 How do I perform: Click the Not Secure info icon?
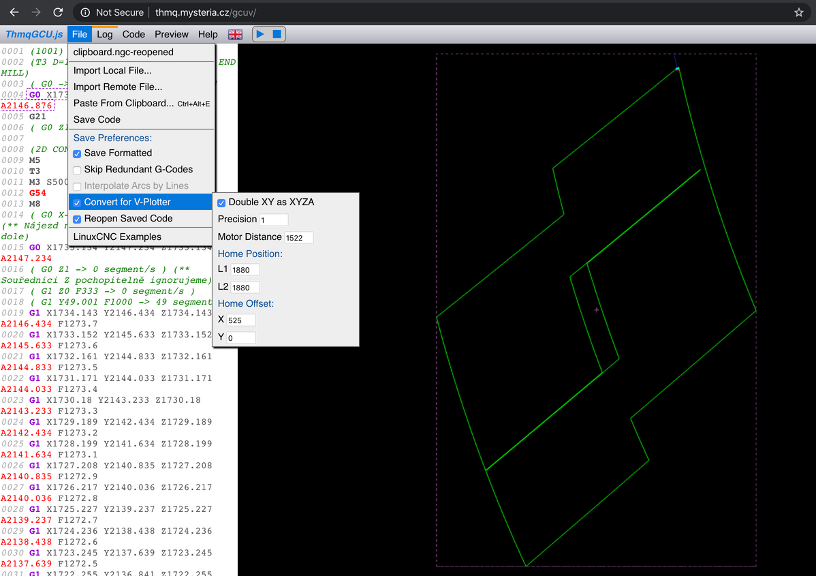click(85, 12)
